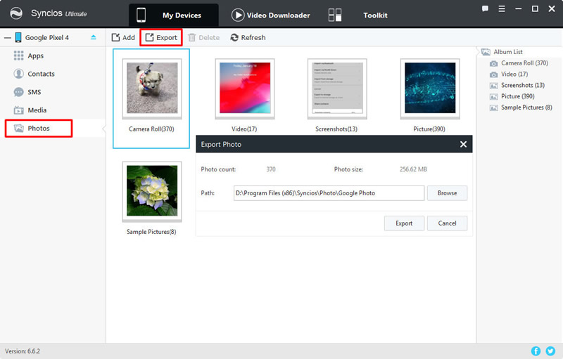The image size is (563, 359).
Task: Choose Camera Roll (370) in Album List
Action: click(x=524, y=63)
